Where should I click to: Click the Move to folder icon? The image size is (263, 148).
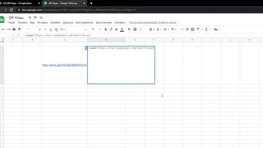point(35,17)
